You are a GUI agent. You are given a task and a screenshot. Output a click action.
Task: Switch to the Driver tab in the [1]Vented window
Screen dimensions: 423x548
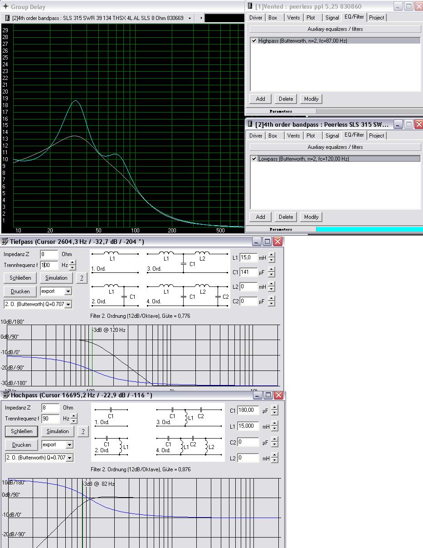256,18
